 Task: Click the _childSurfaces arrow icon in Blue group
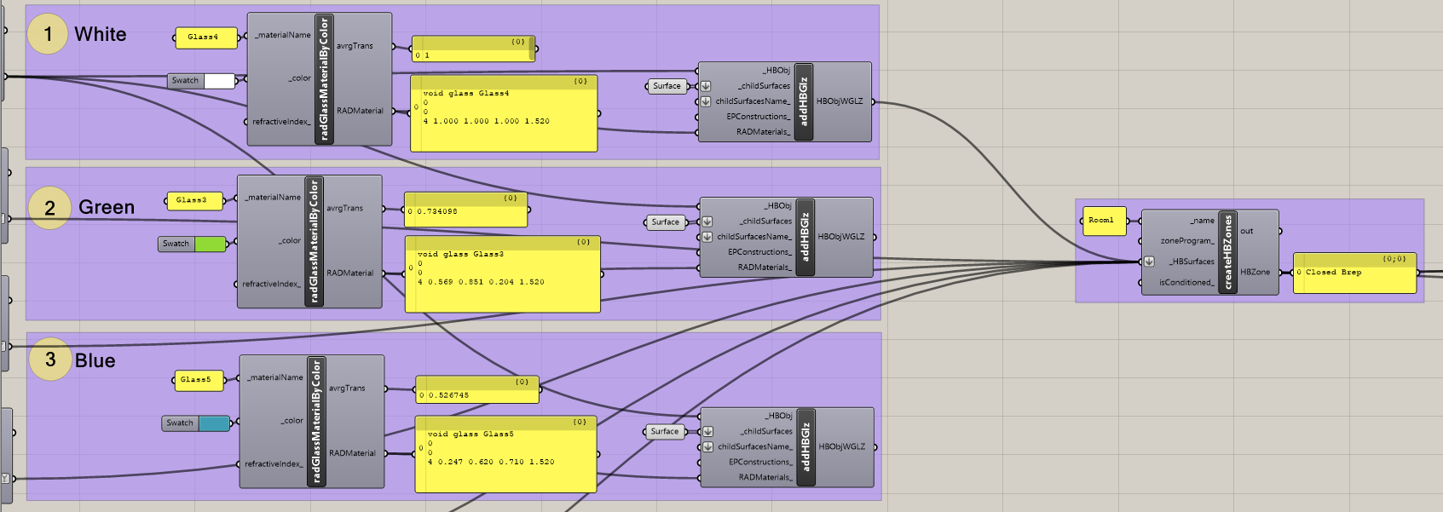click(x=708, y=431)
